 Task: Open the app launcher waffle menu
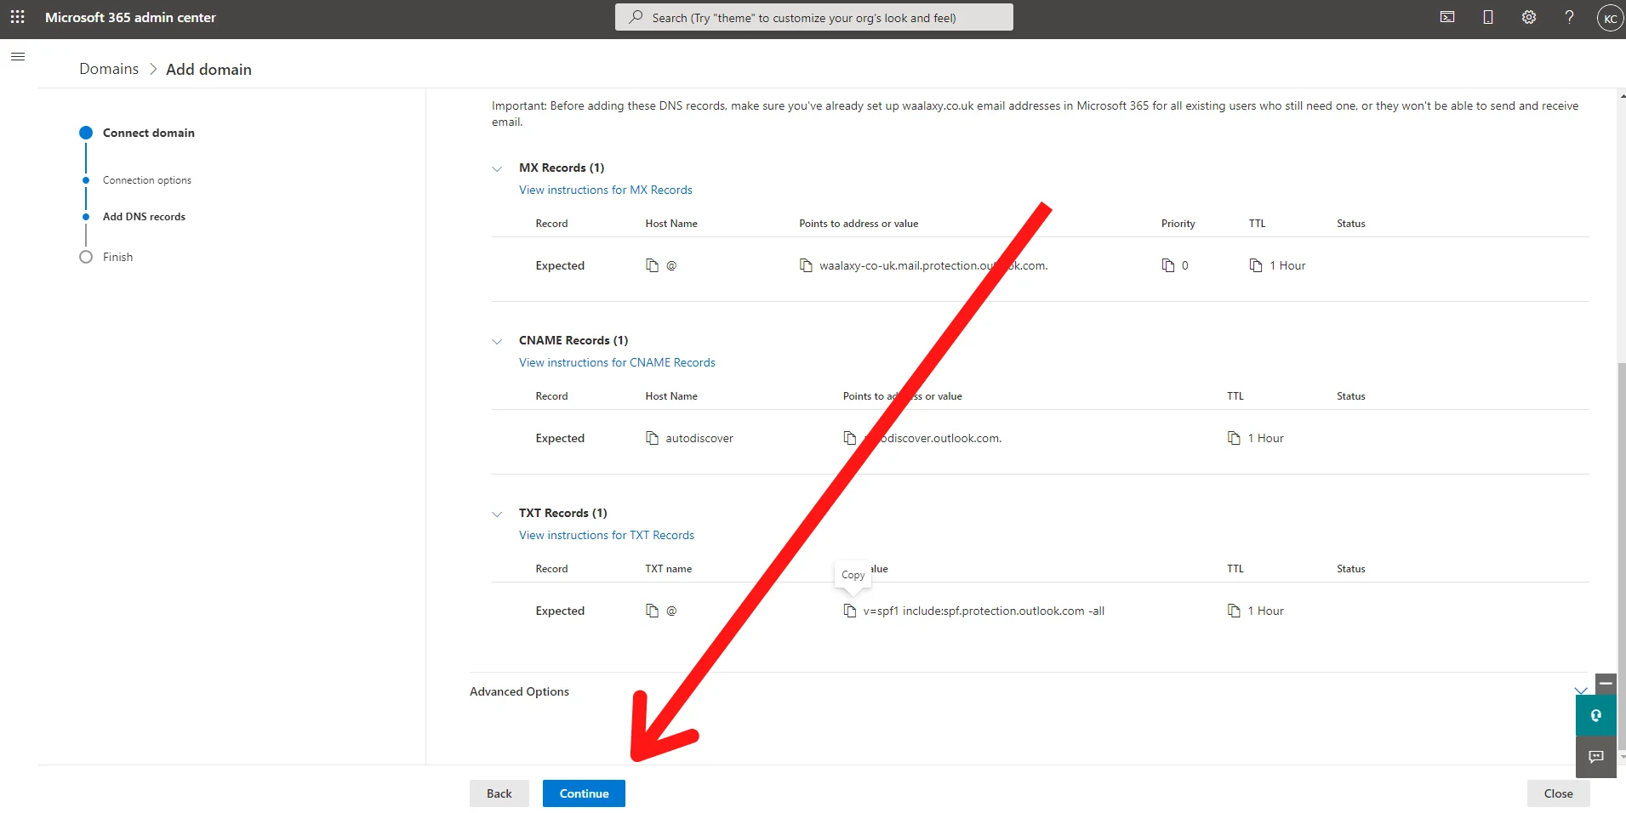(17, 17)
